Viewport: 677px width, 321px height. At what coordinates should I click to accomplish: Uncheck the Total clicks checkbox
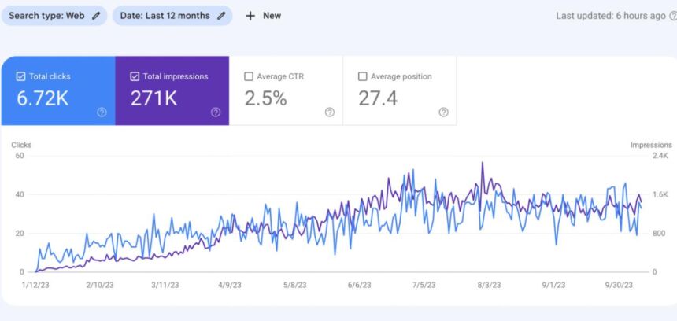coord(21,76)
